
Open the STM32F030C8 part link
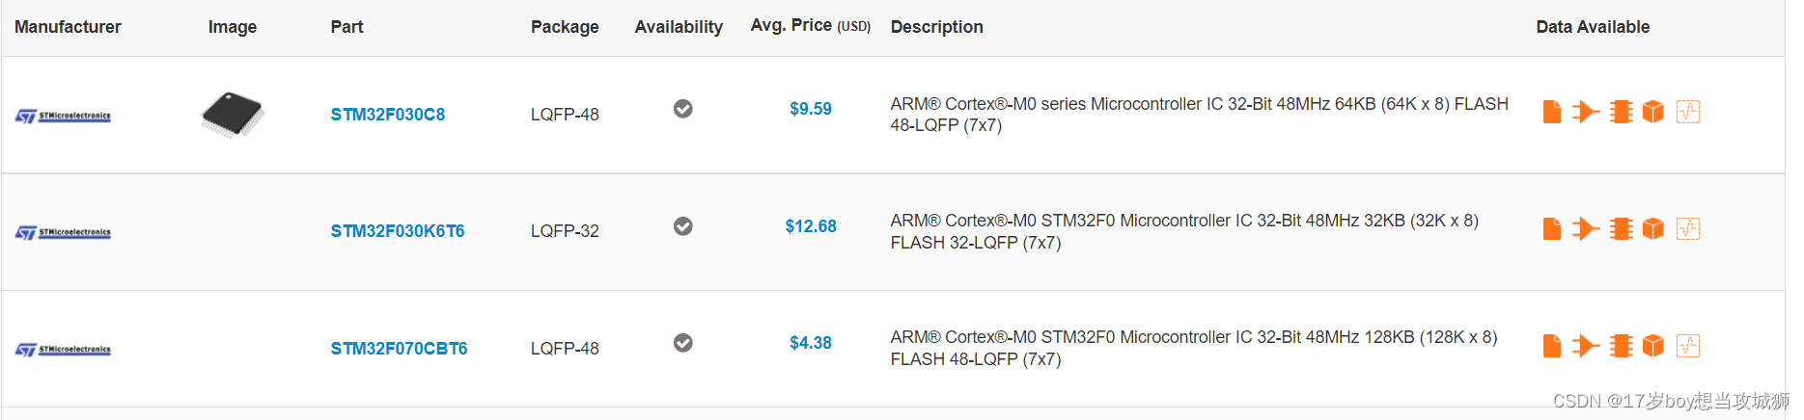pos(387,115)
